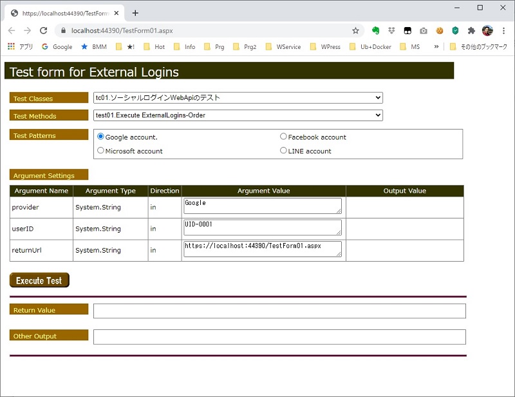515x397 pixels.
Task: Open the Ub+Docker bookmarks folder
Action: coord(370,46)
